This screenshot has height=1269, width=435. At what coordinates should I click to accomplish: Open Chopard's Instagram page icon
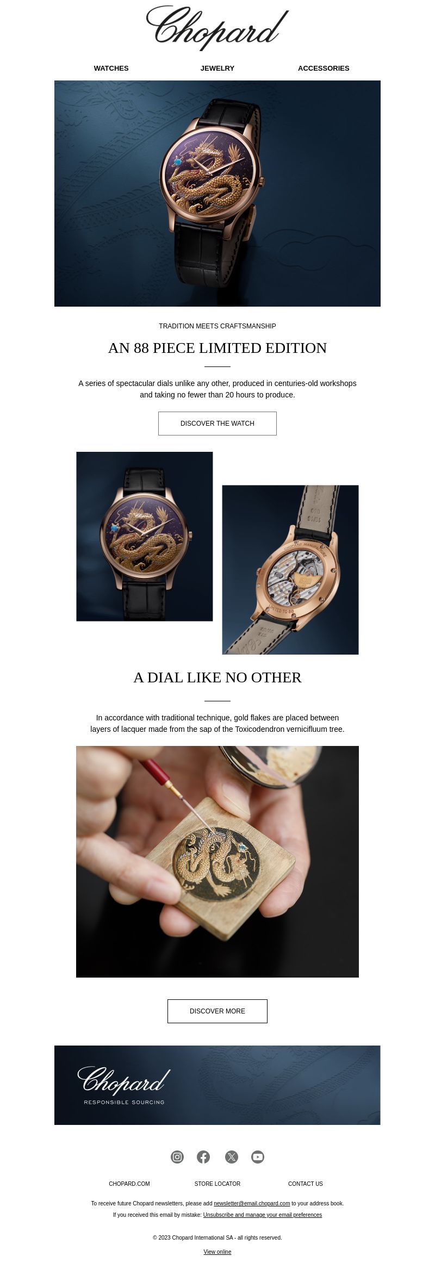coord(177,1157)
